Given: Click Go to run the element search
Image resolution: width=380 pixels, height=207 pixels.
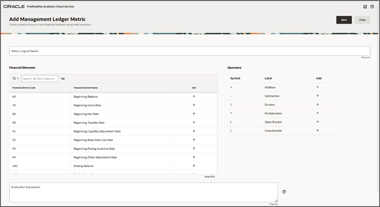Looking at the screenshot, I should coord(63,78).
